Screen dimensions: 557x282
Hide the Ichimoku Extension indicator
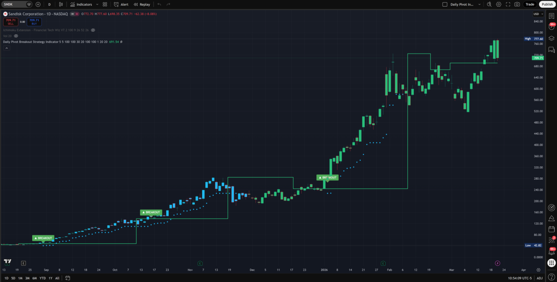93,30
